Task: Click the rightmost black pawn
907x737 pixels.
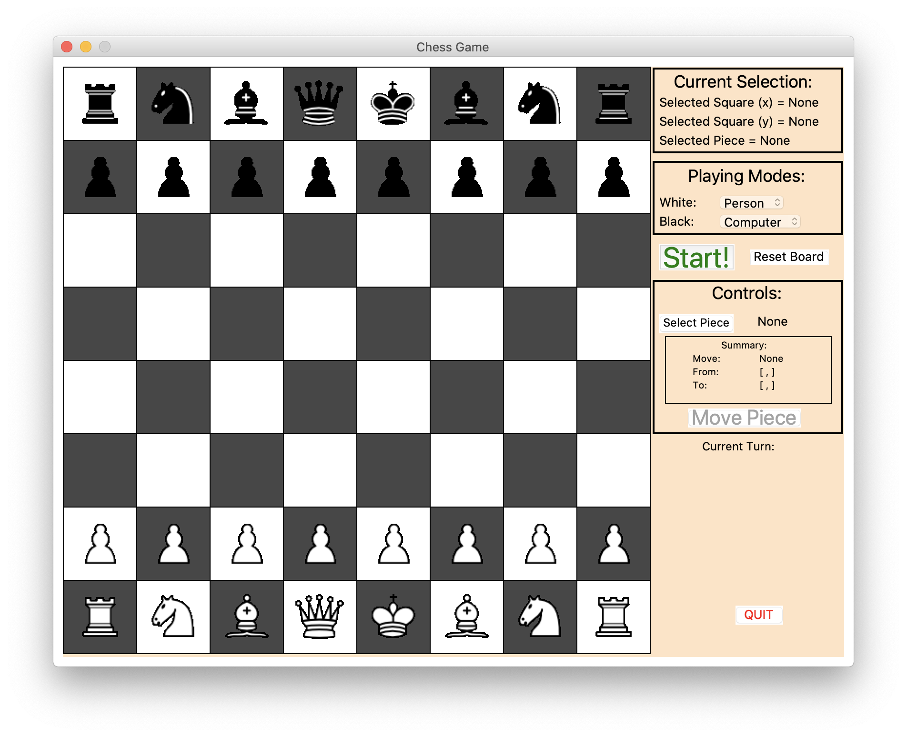Action: pos(613,177)
